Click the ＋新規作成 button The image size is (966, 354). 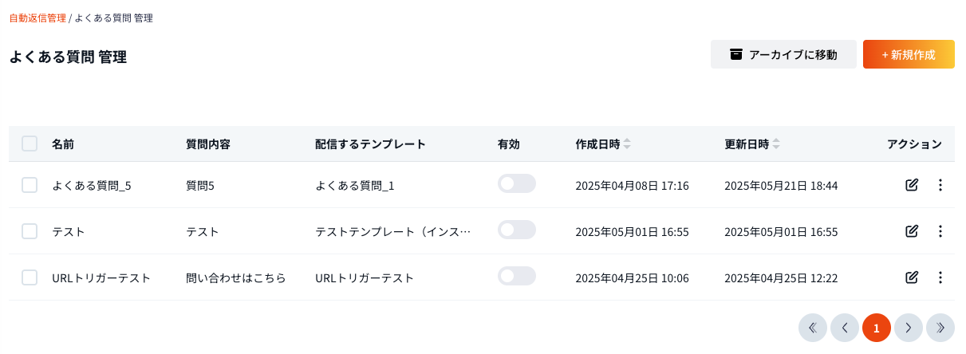[909, 54]
